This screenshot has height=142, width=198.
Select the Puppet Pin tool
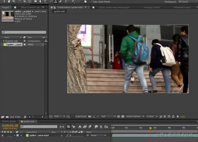[x=73, y=1]
